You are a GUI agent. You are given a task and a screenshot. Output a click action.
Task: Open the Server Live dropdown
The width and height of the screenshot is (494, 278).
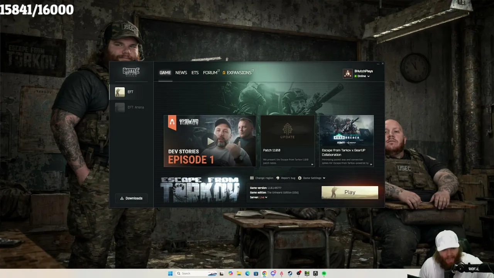click(x=263, y=197)
